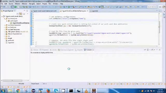Open the Navigate menu
Screen dimensions: 166x93
32,4
